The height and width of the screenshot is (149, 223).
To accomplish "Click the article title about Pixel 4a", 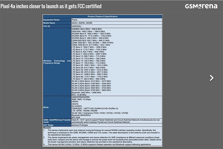I will click(x=51, y=6).
